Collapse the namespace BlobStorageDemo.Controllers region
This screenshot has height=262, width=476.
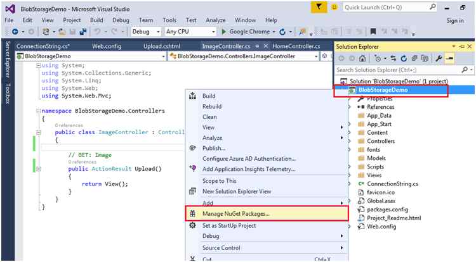38,111
